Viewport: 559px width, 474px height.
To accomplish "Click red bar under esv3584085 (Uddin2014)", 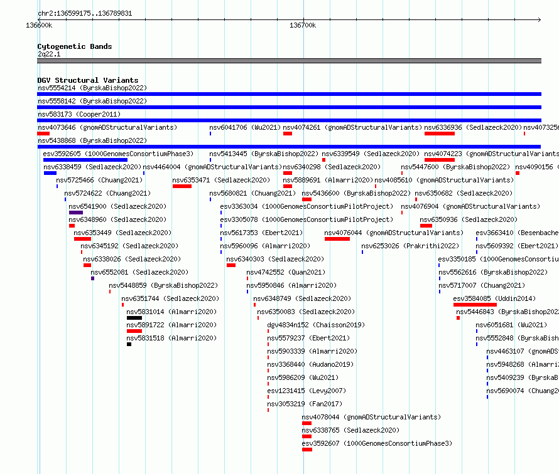I will click(475, 305).
